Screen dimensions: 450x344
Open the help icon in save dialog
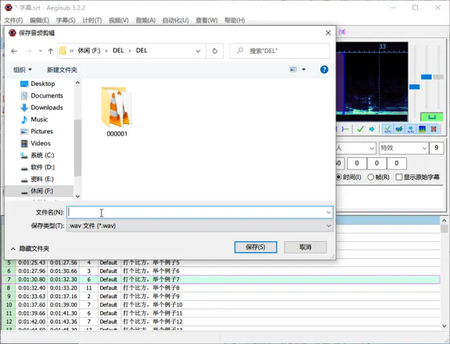pos(324,69)
